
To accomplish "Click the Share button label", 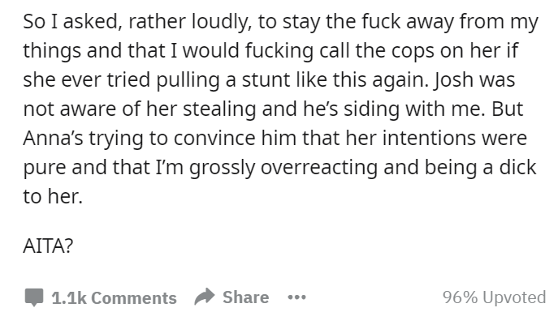I will point(245,297).
